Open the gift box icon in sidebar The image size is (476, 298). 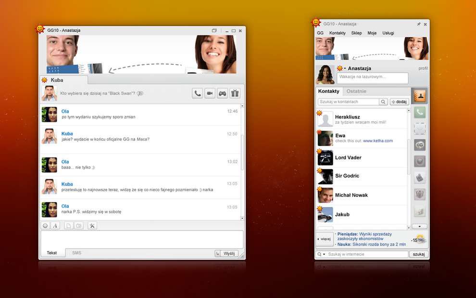pyautogui.click(x=420, y=194)
